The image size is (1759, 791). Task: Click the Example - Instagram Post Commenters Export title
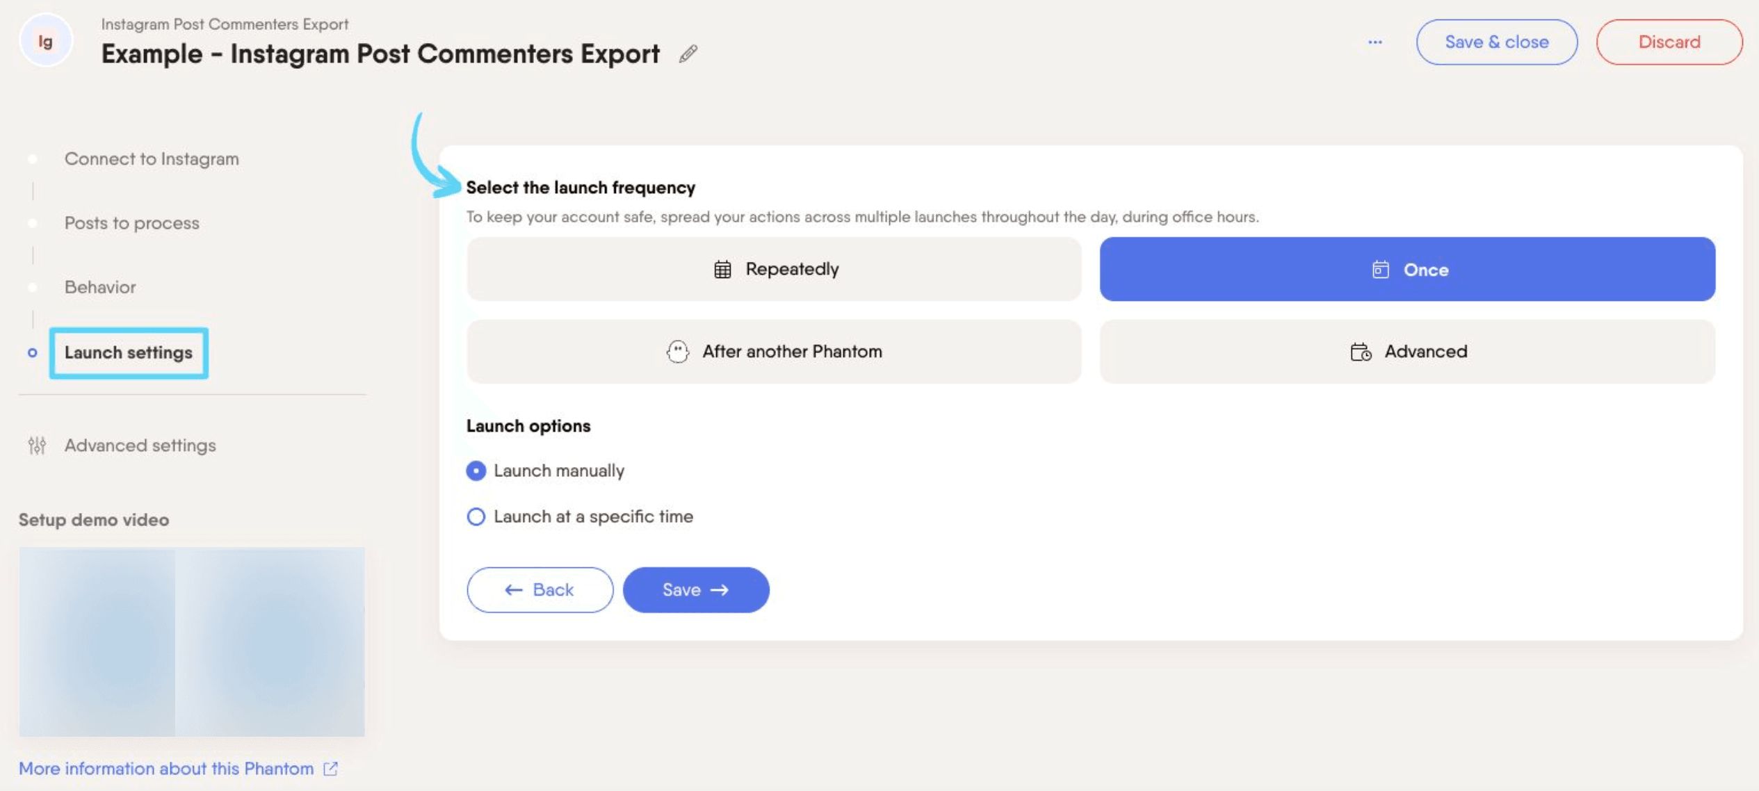click(380, 54)
